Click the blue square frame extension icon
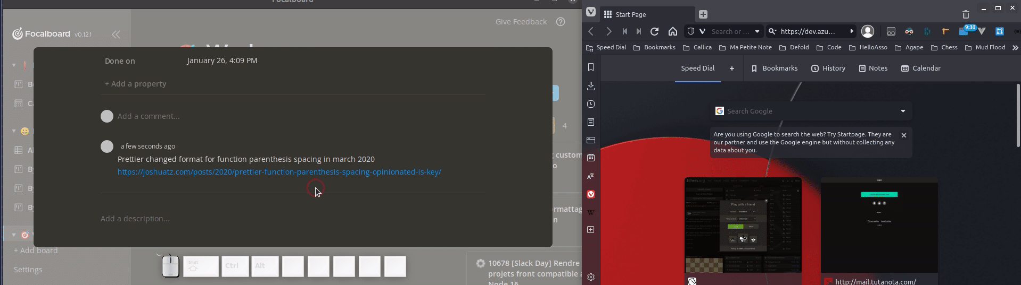The width and height of the screenshot is (1021, 285). 1000,31
